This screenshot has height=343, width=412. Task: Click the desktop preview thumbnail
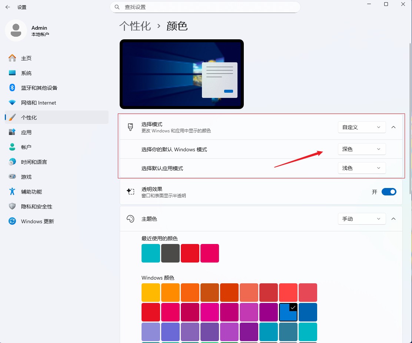point(182,74)
